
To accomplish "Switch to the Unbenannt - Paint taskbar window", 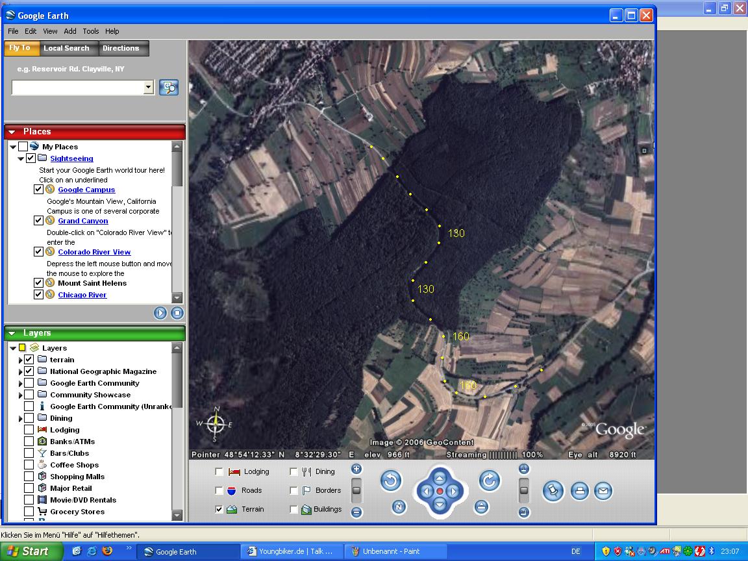I will [x=396, y=551].
